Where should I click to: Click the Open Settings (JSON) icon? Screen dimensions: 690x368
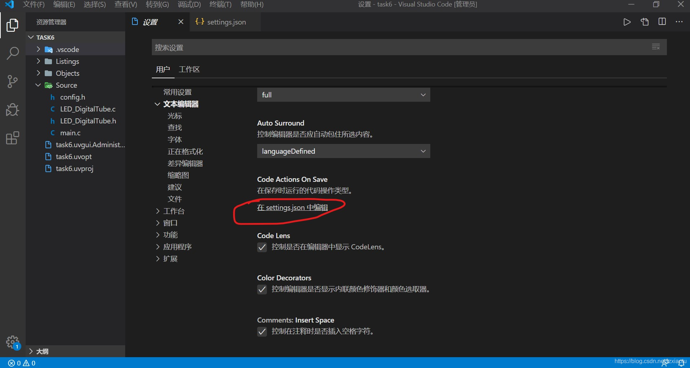[645, 22]
